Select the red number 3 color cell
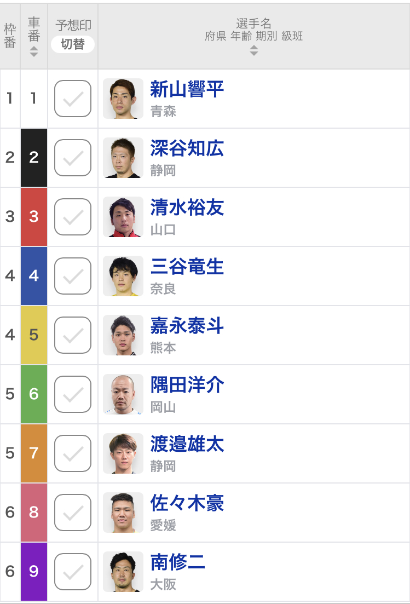Viewport: 410px width, 604px height. pyautogui.click(x=34, y=217)
